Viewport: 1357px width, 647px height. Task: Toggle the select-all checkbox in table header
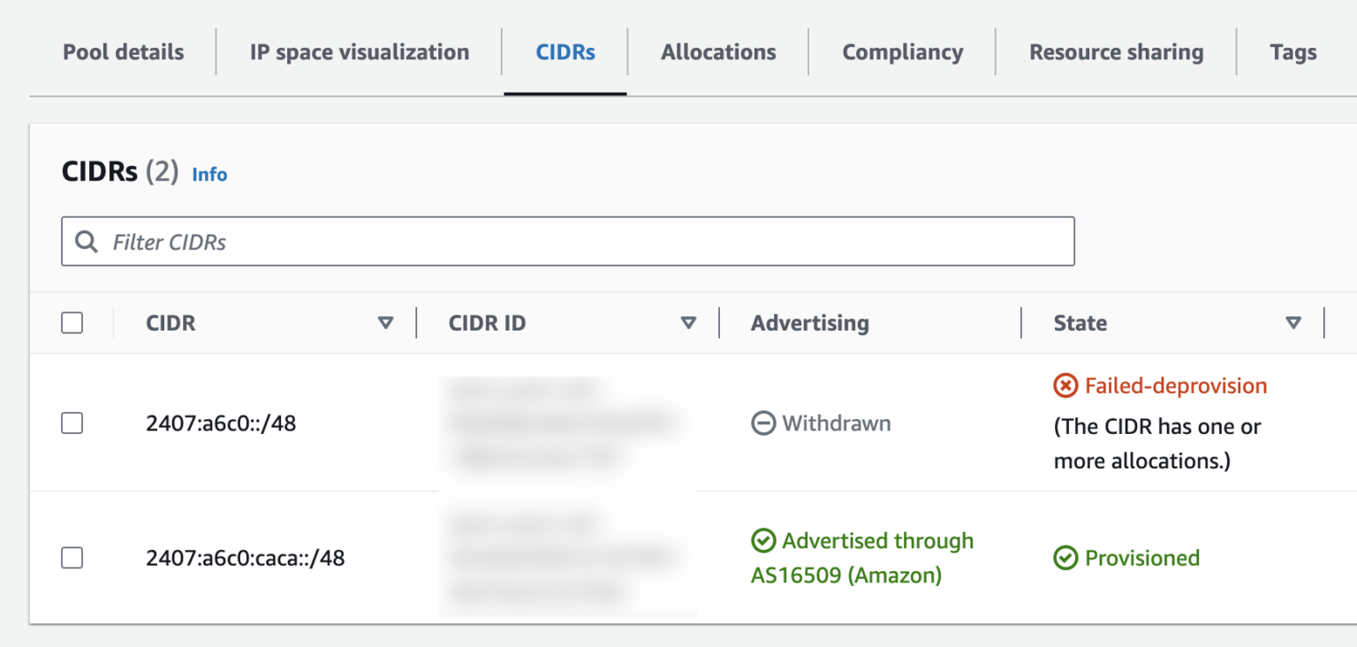point(72,323)
